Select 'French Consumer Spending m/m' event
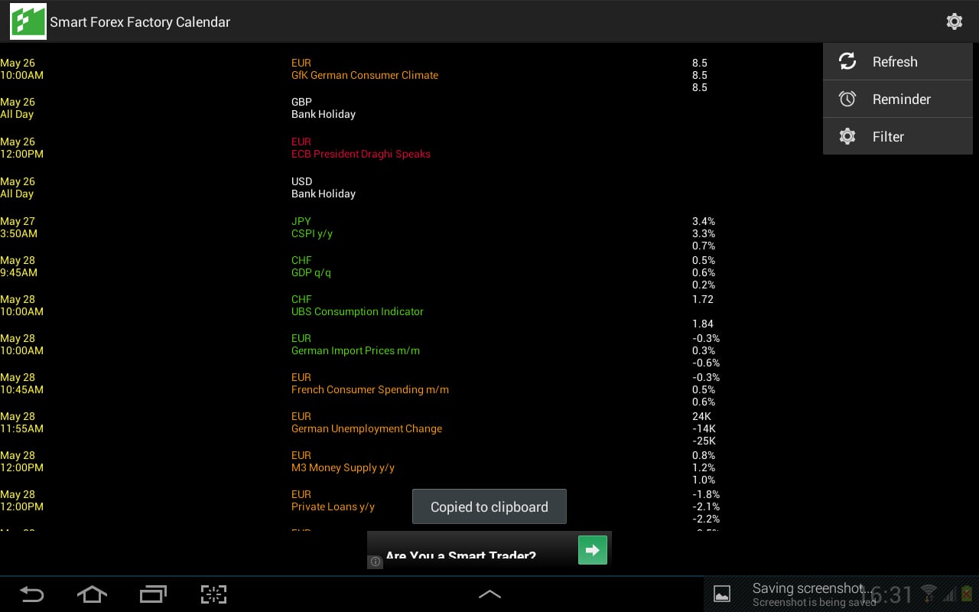Image resolution: width=979 pixels, height=612 pixels. tap(370, 389)
